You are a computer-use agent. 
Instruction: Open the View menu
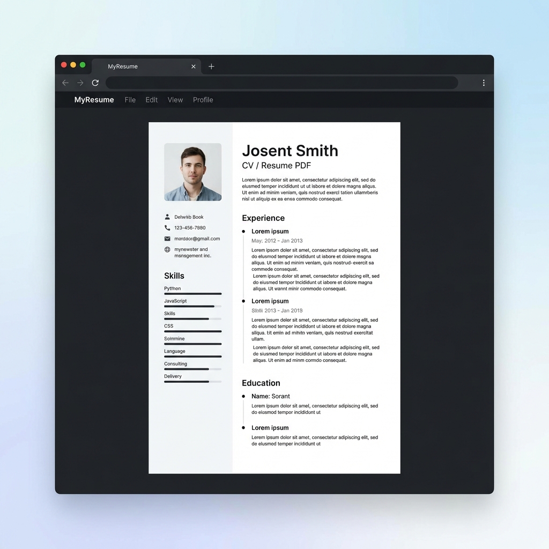point(175,100)
